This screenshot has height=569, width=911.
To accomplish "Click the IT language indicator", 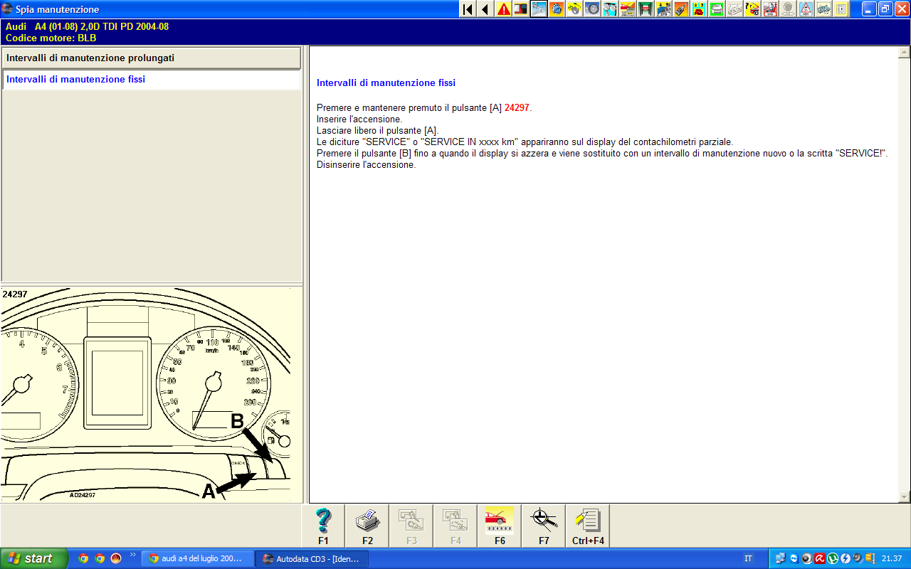I will coord(748,558).
